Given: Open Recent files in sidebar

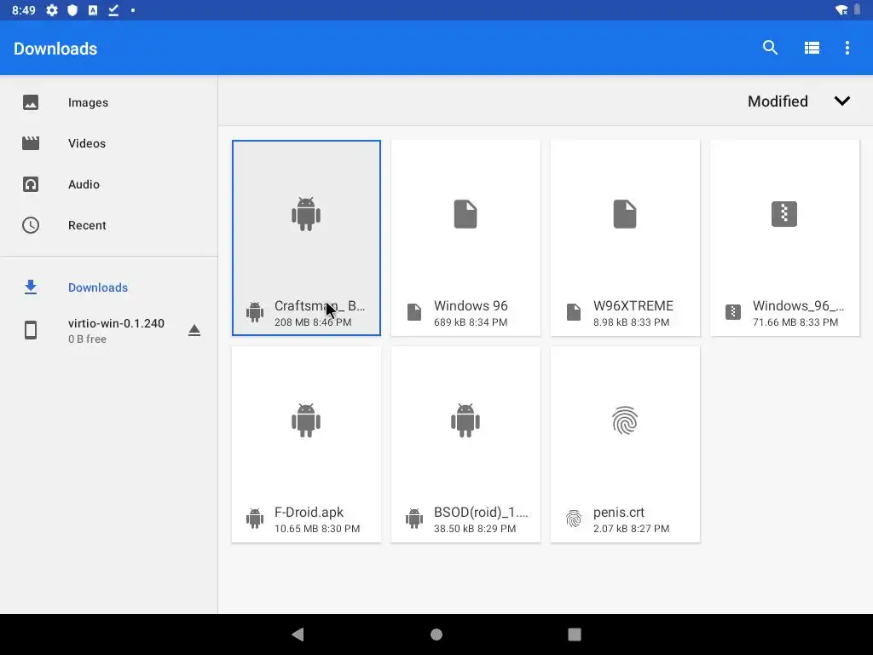Looking at the screenshot, I should pyautogui.click(x=108, y=225).
